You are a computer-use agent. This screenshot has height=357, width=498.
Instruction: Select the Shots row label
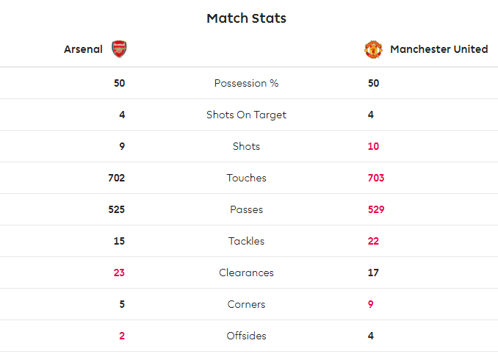click(x=247, y=146)
